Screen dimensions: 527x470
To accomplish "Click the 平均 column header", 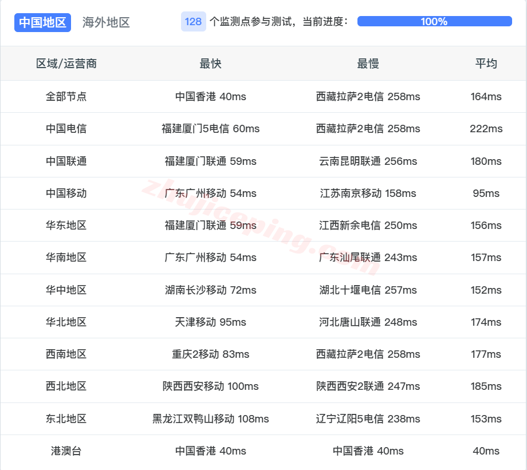I will click(486, 64).
